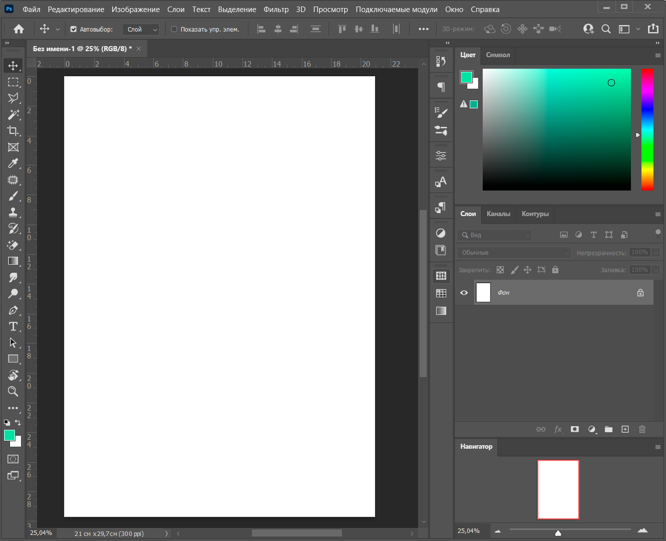Select the Gradient tool
Viewport: 666px width, 541px height.
point(13,261)
